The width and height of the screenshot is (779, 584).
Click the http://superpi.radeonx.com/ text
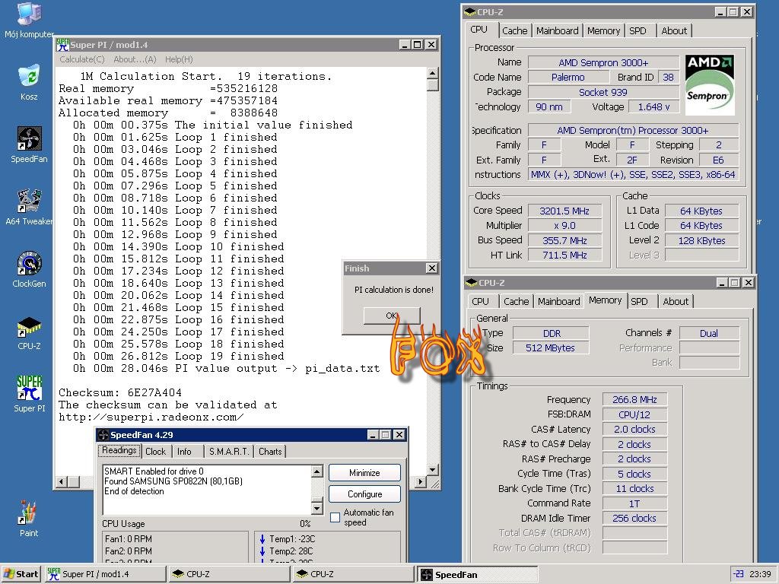point(151,417)
